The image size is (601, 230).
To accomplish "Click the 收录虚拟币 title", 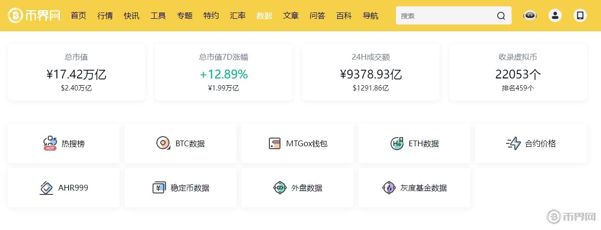I will coord(518,57).
